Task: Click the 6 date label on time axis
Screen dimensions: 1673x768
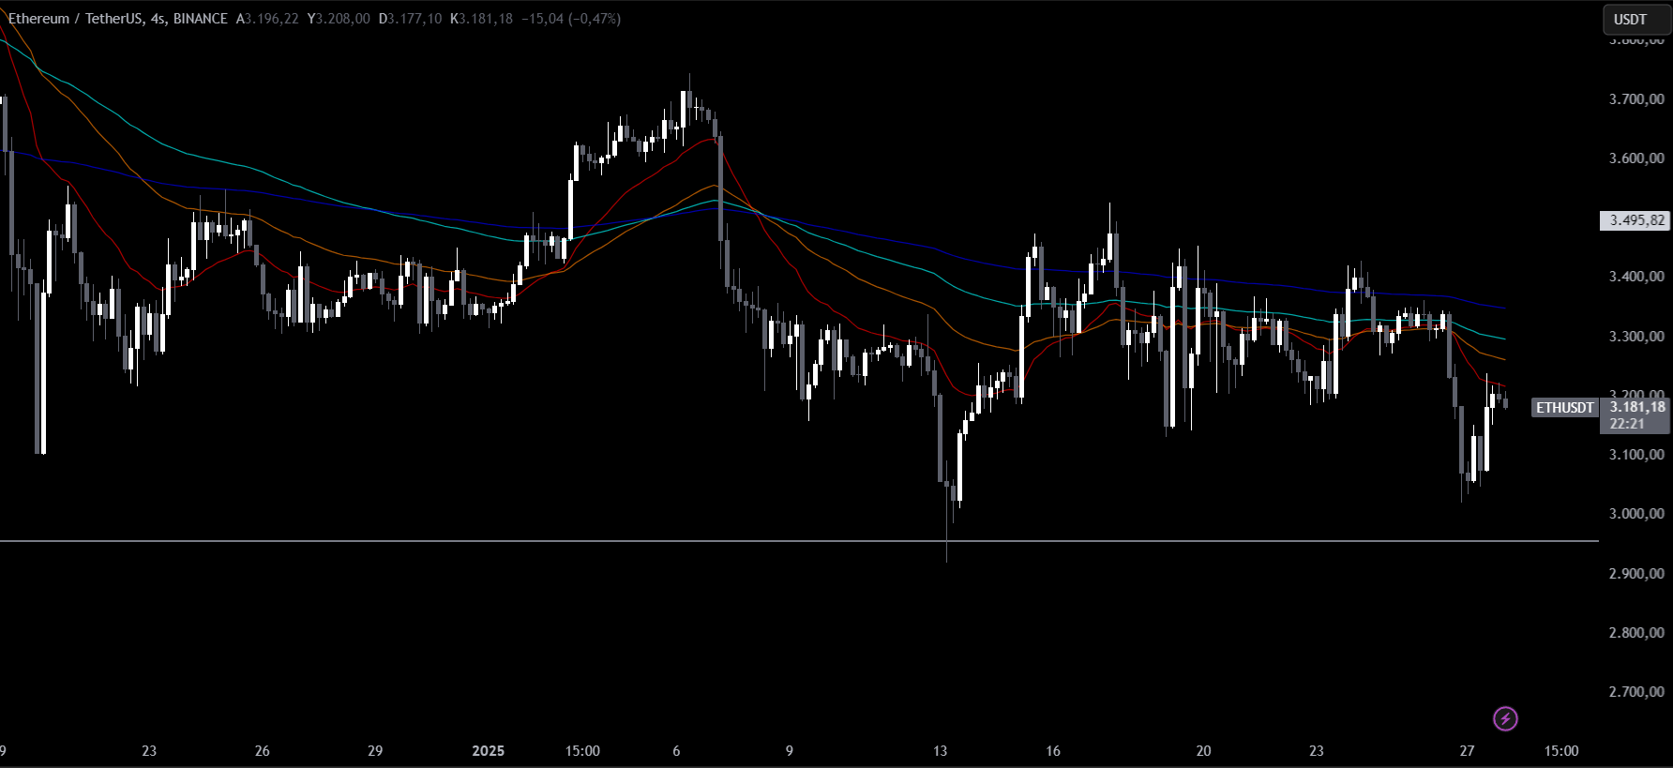Action: tap(676, 750)
